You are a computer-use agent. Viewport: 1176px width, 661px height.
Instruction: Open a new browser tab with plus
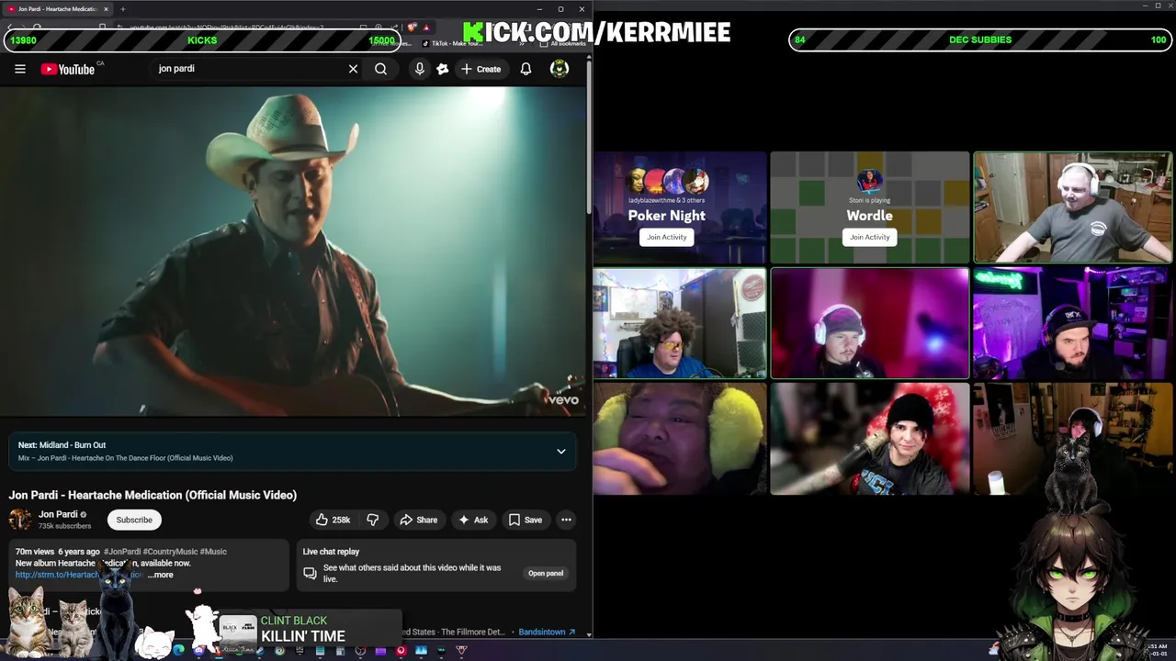coord(122,9)
